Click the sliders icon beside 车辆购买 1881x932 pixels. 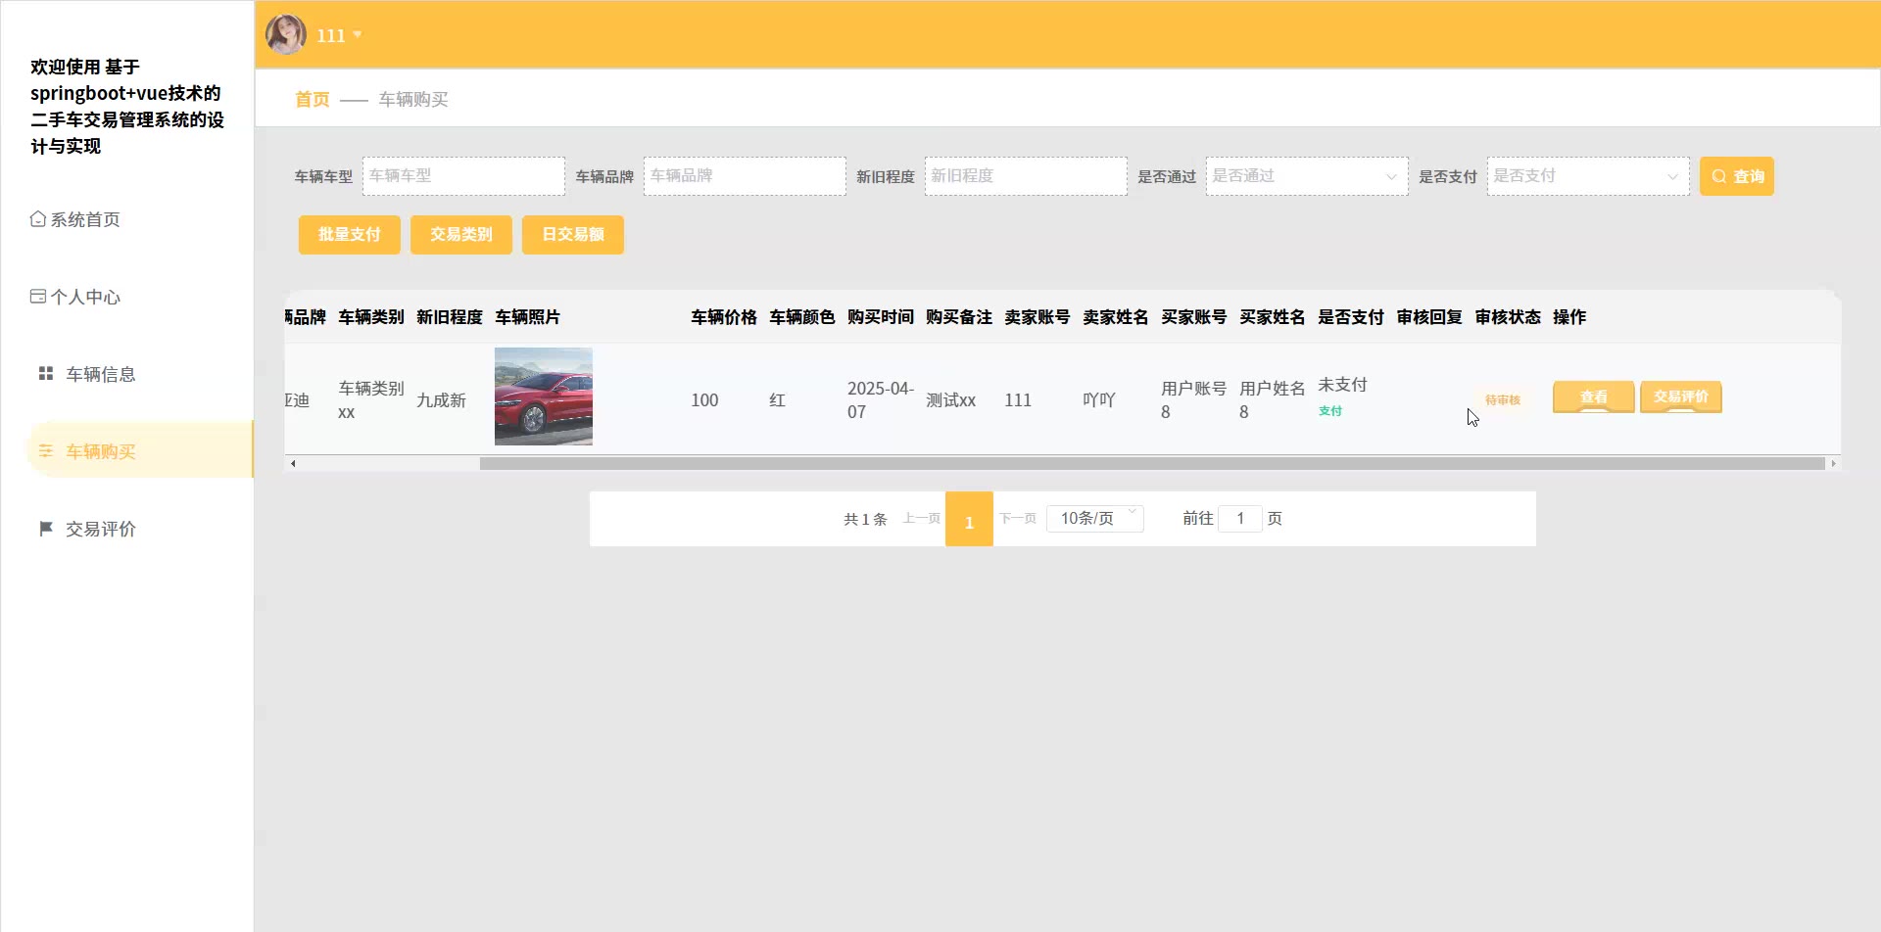coord(45,451)
